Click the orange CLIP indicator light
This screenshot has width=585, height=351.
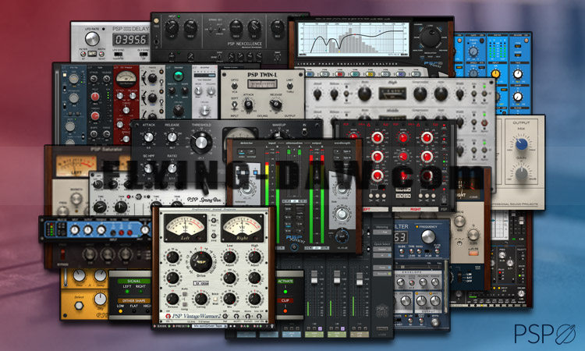pos(285,310)
